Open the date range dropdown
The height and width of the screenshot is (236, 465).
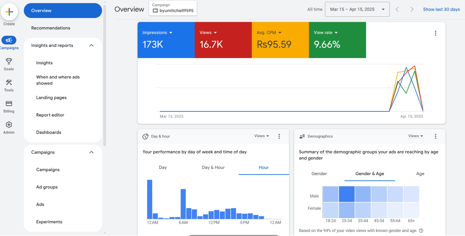(357, 9)
